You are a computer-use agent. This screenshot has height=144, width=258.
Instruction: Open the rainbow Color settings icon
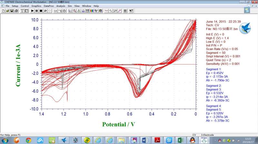[92, 11]
